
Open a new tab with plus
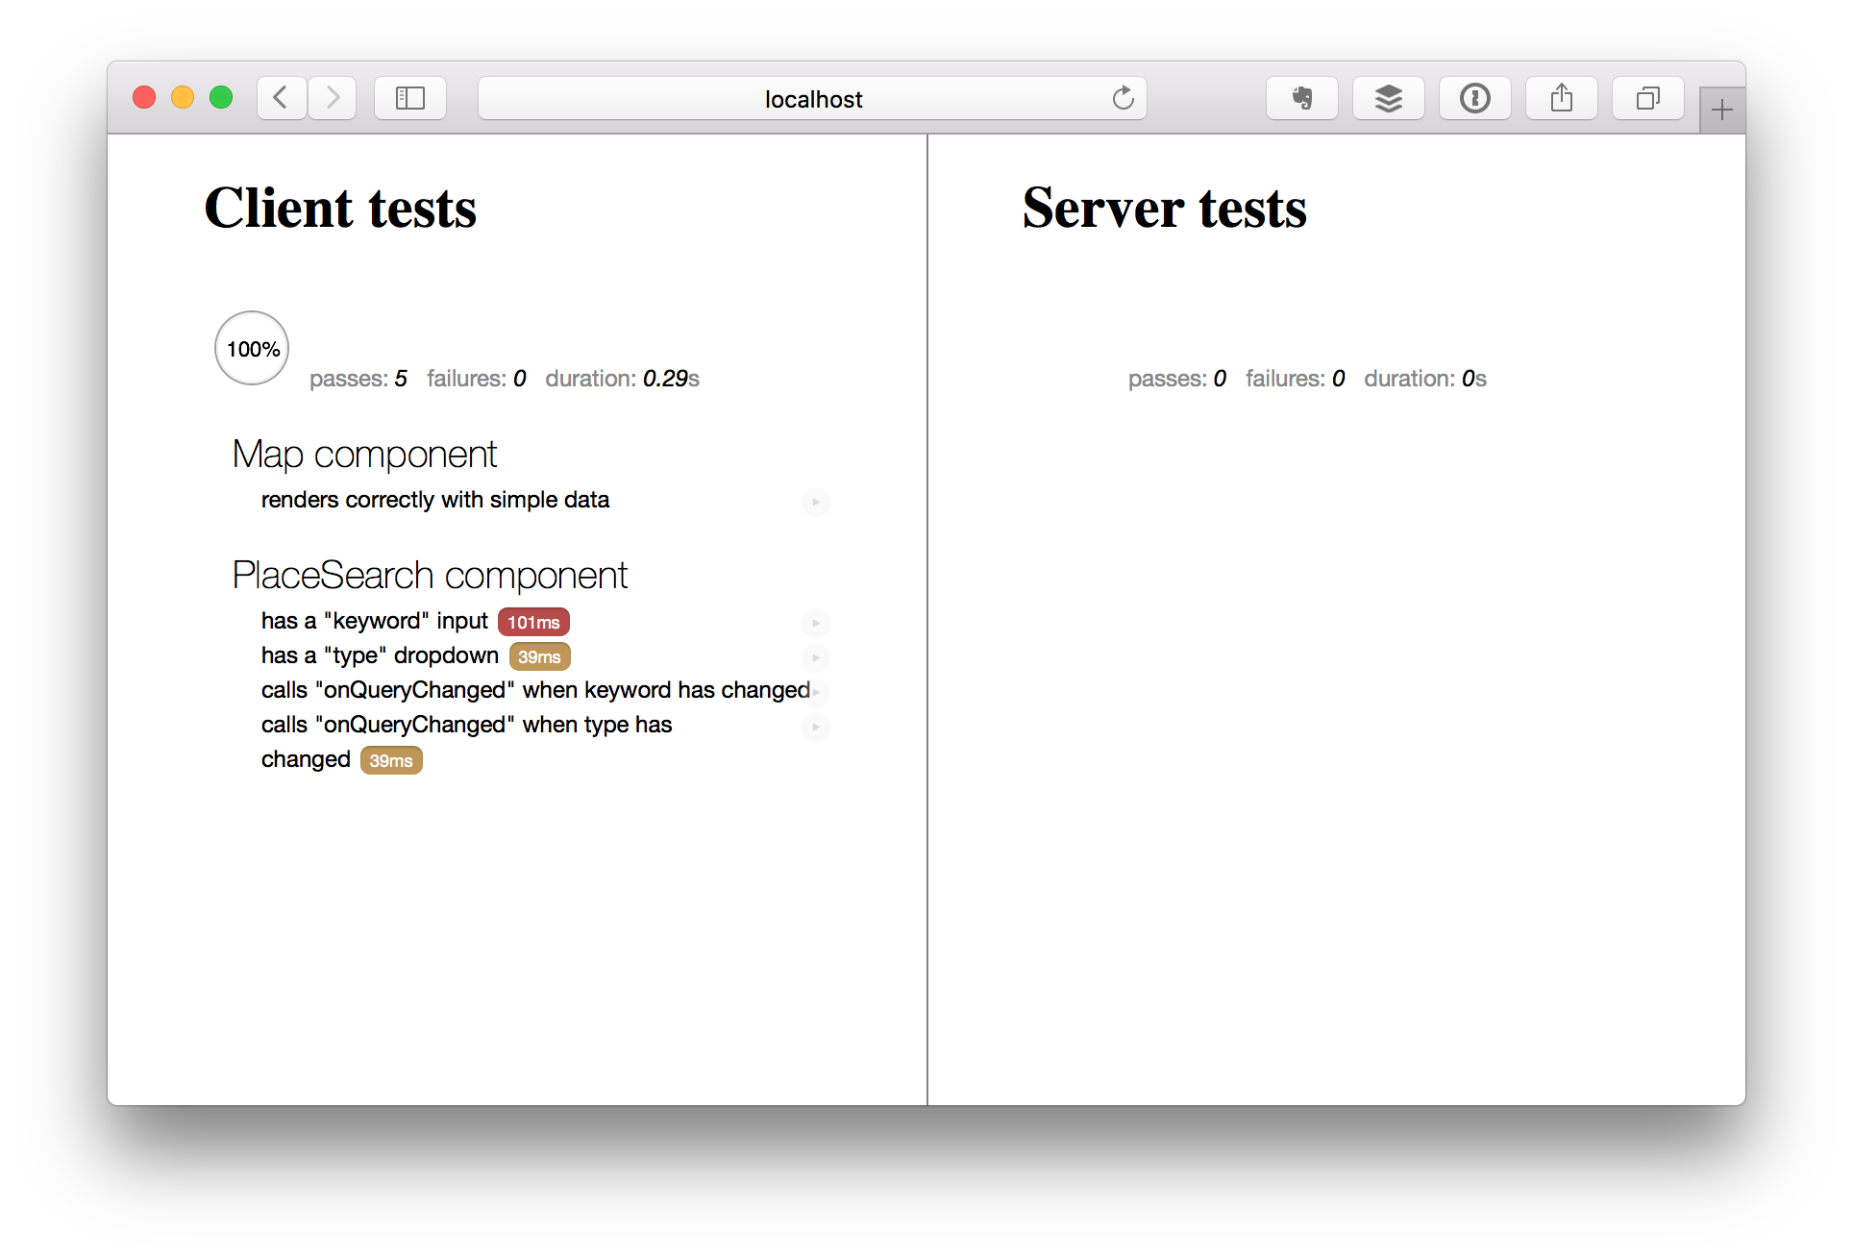[x=1721, y=111]
